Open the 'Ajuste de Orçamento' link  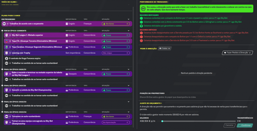151,103
